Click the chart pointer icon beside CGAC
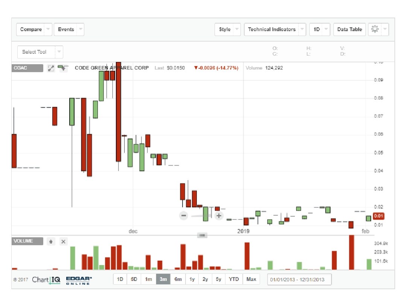Screen dimensions: 414x301 (63, 68)
